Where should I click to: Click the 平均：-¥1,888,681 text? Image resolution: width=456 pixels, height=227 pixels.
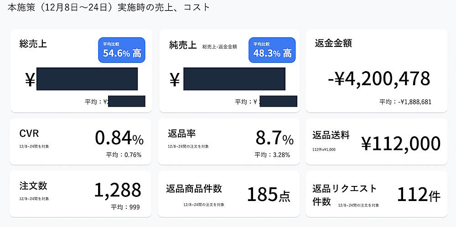point(405,102)
